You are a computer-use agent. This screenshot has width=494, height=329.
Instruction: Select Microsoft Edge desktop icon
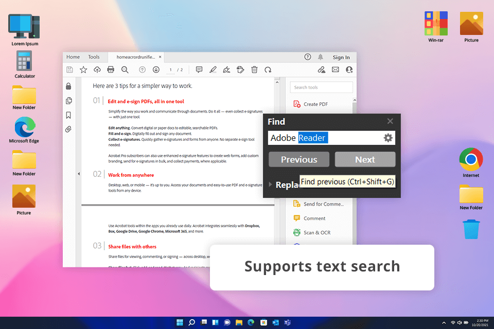[24, 130]
